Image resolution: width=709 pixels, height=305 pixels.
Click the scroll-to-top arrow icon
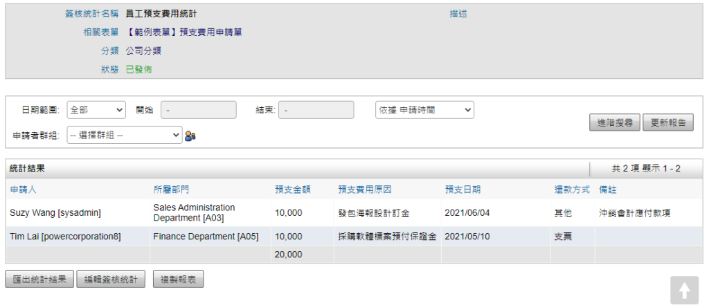click(x=683, y=290)
